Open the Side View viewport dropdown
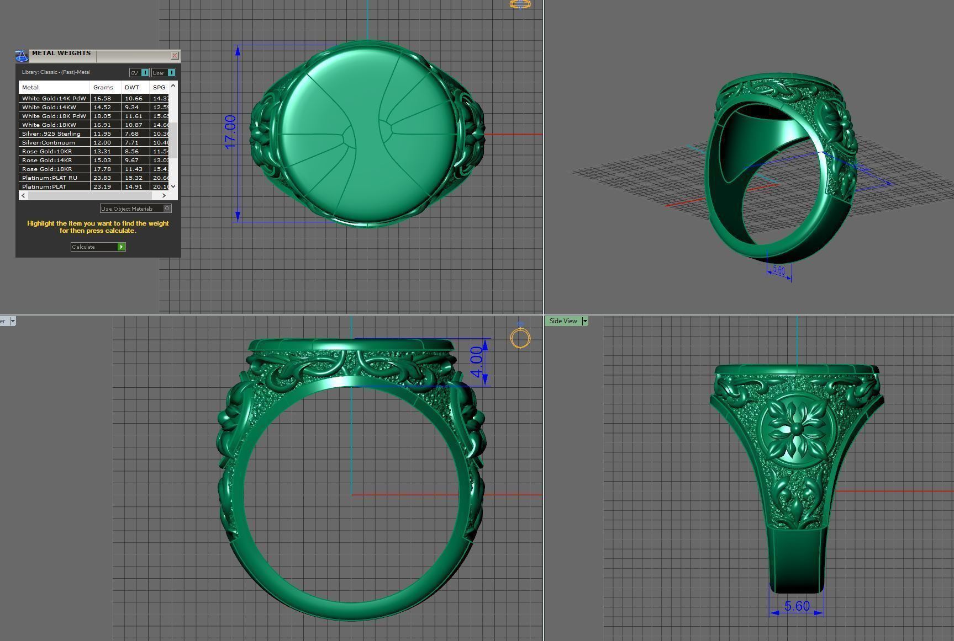Image resolution: width=954 pixels, height=641 pixels. 585,321
